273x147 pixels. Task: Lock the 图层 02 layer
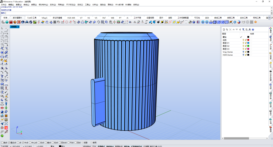pyautogui.click(x=246, y=46)
